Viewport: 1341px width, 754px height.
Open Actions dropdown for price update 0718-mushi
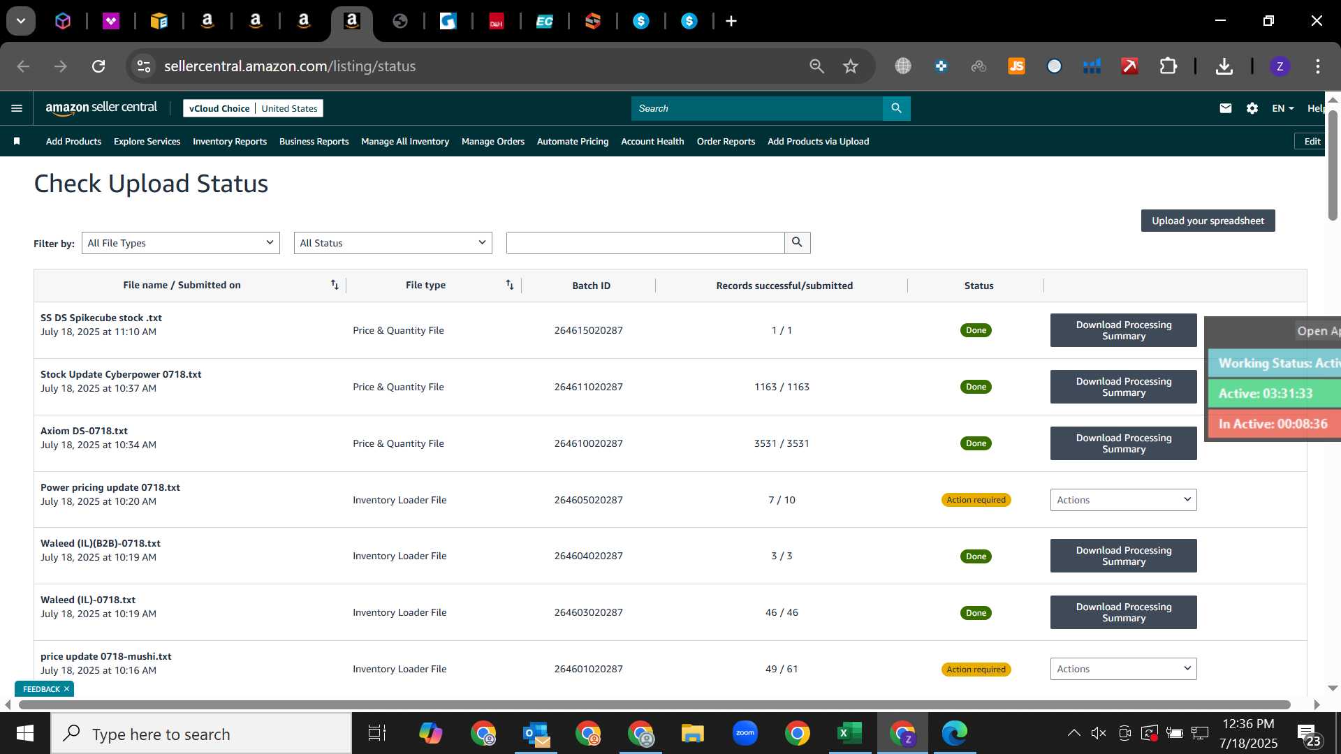(1123, 669)
